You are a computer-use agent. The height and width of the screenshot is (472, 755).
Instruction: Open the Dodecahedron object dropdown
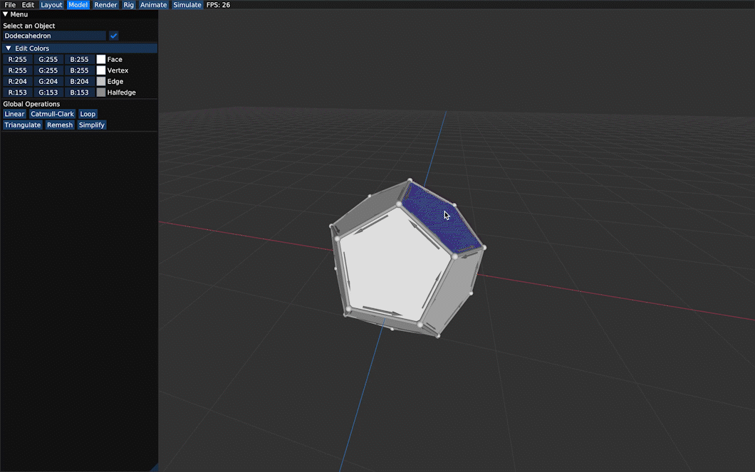pyautogui.click(x=54, y=36)
